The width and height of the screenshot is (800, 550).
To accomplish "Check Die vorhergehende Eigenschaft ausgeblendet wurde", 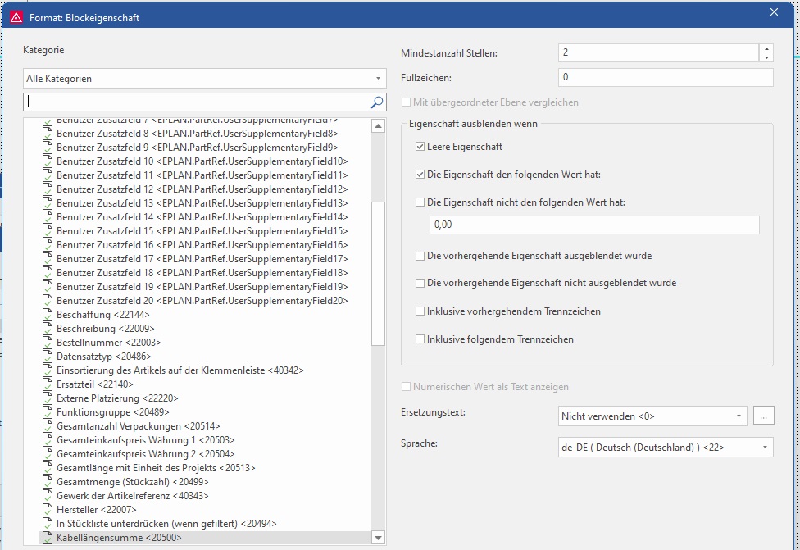I will (420, 256).
